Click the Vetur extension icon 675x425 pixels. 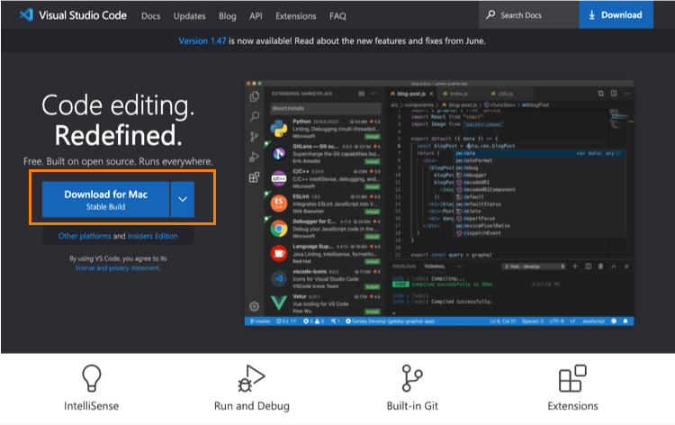click(279, 303)
